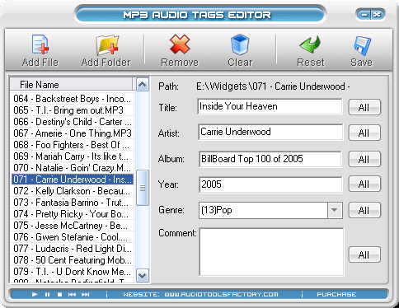Expand the Genre dropdown arrow
This screenshot has height=308, width=399.
(x=335, y=210)
